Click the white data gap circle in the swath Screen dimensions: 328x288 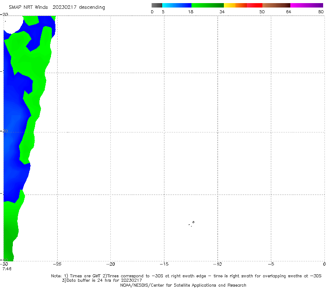(13, 24)
